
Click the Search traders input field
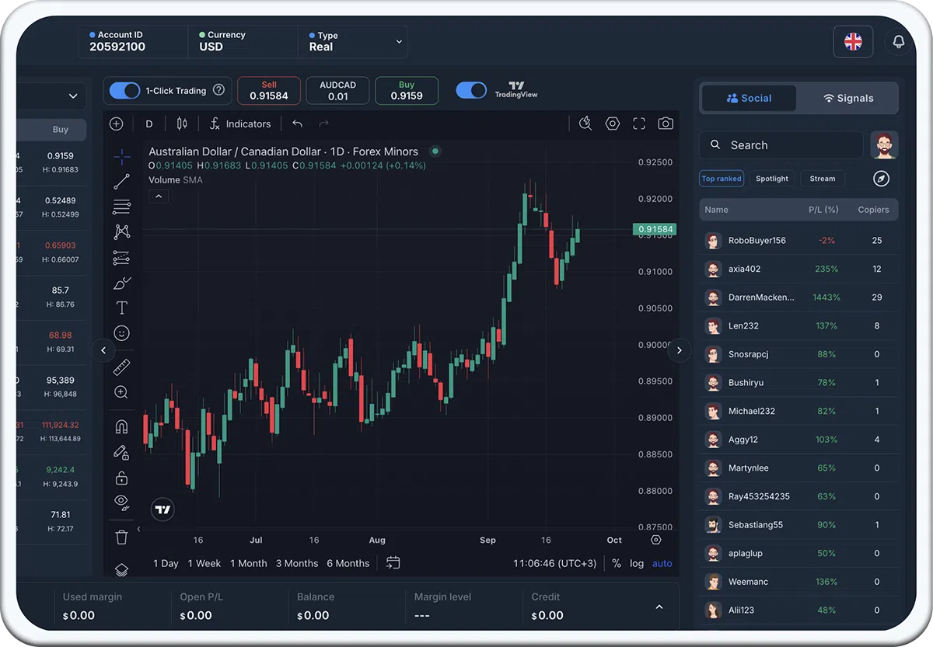click(781, 145)
